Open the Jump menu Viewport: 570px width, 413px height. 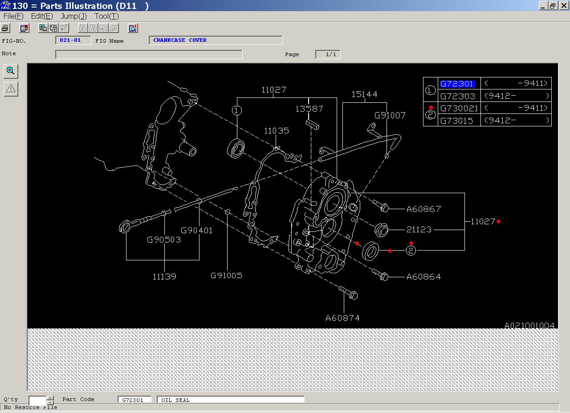click(x=74, y=16)
